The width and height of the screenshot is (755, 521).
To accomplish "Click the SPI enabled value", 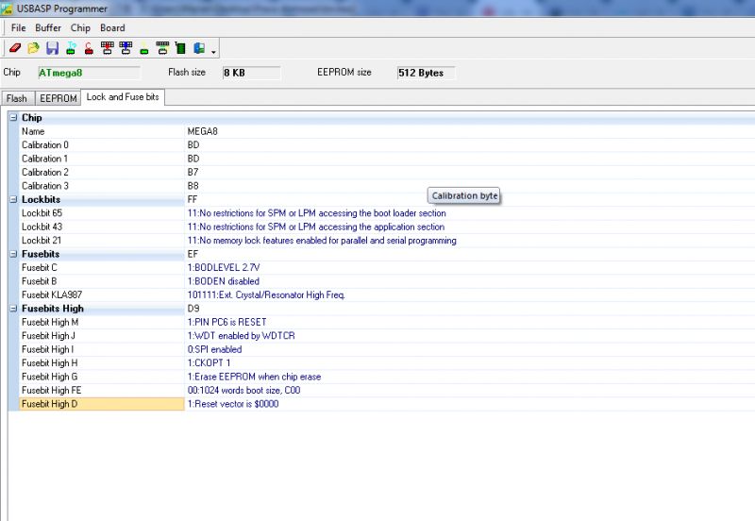I will [215, 349].
